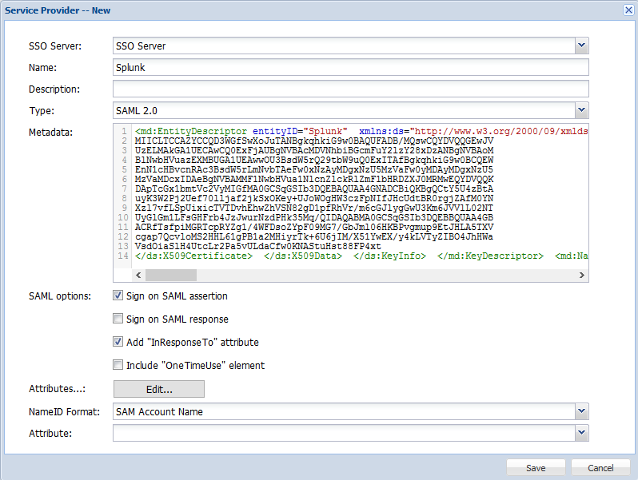This screenshot has height=480, width=638.
Task: Close the Service Provider dialog
Action: 628,10
